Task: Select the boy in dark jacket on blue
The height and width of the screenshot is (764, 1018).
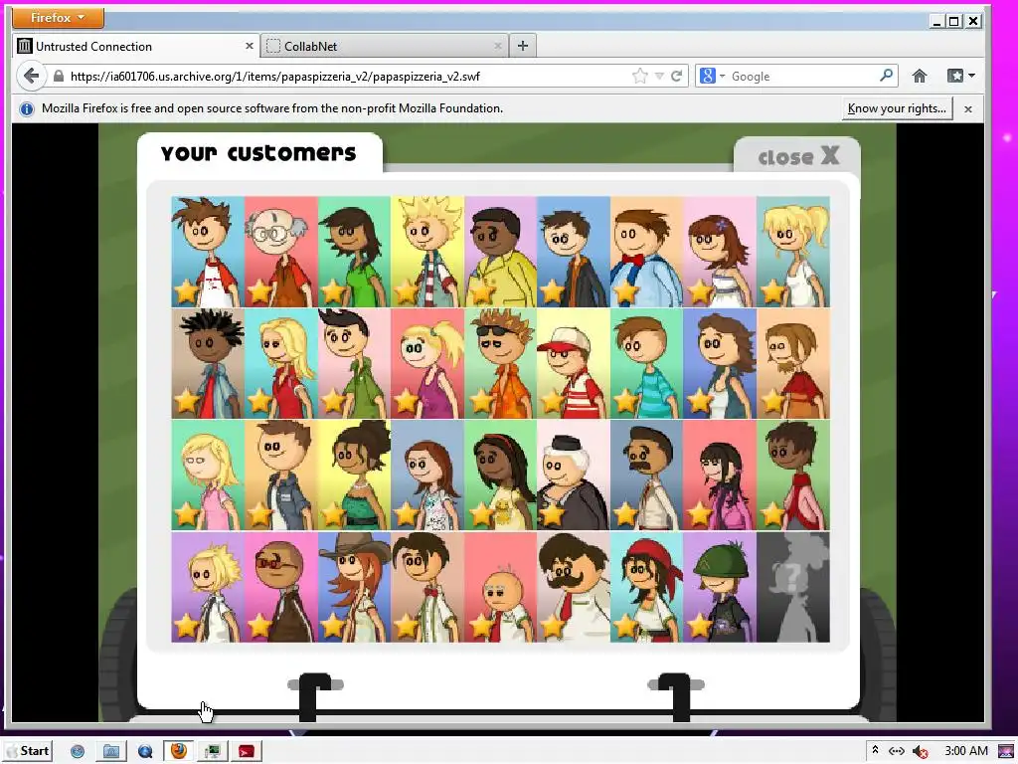Action: (574, 252)
